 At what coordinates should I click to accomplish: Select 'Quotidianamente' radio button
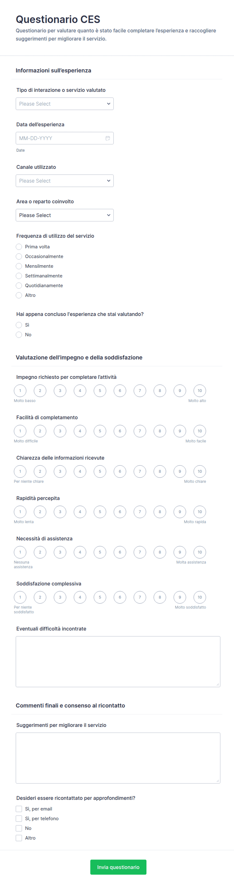(19, 285)
